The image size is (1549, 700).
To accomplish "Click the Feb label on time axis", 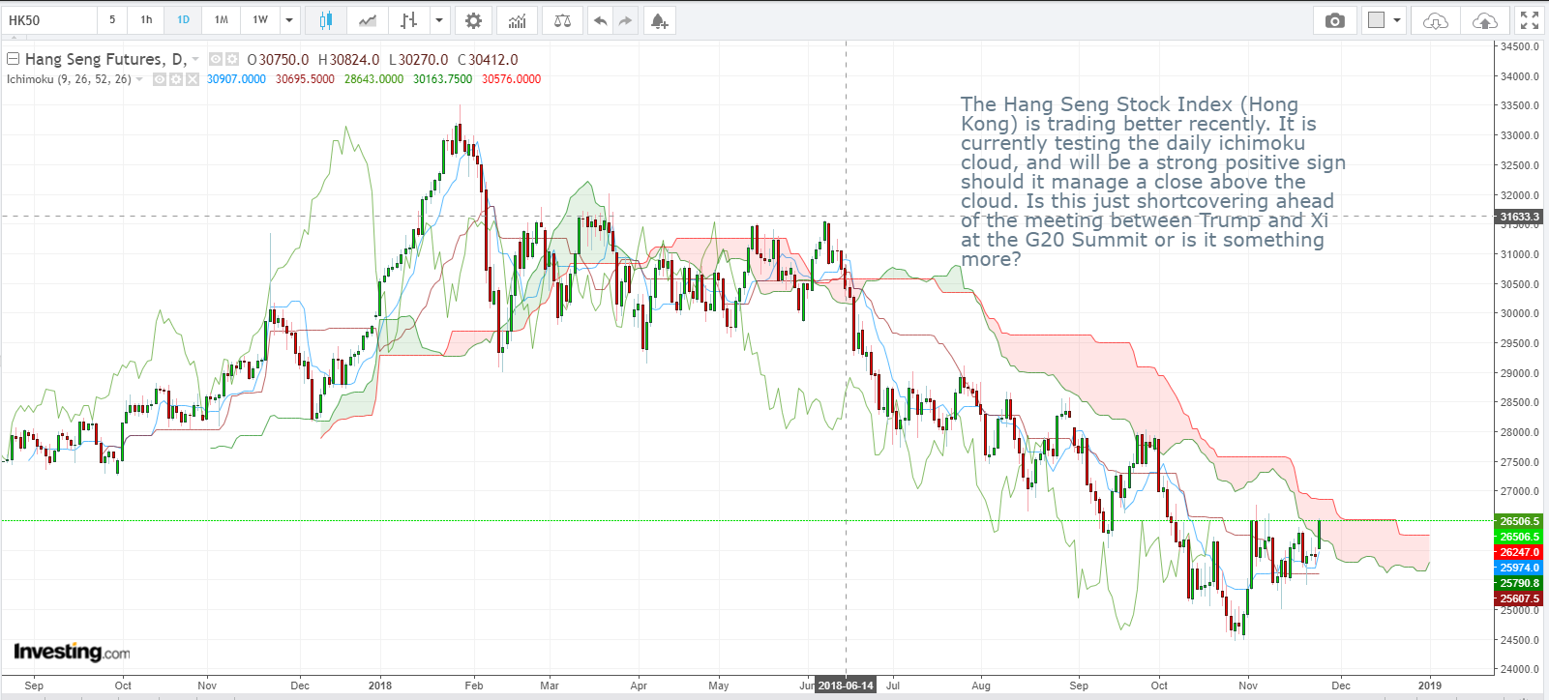I will [473, 685].
